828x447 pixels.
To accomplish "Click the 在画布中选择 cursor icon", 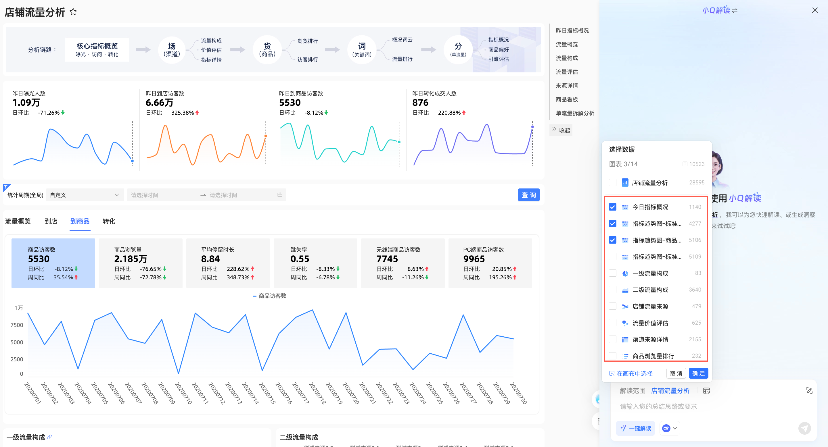I will pyautogui.click(x=612, y=373).
